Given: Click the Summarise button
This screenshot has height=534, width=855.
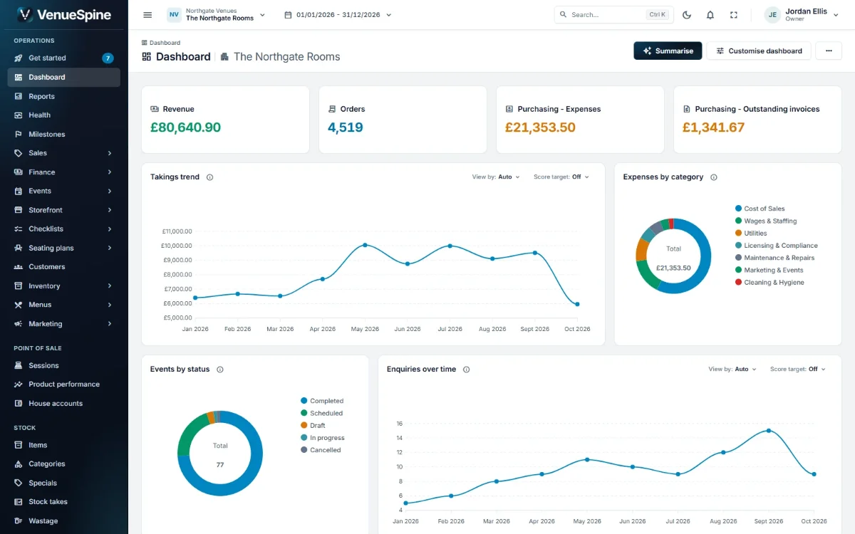Looking at the screenshot, I should click(x=668, y=51).
